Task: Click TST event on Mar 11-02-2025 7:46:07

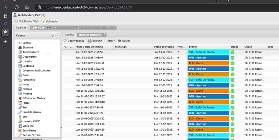Action: [209, 107]
